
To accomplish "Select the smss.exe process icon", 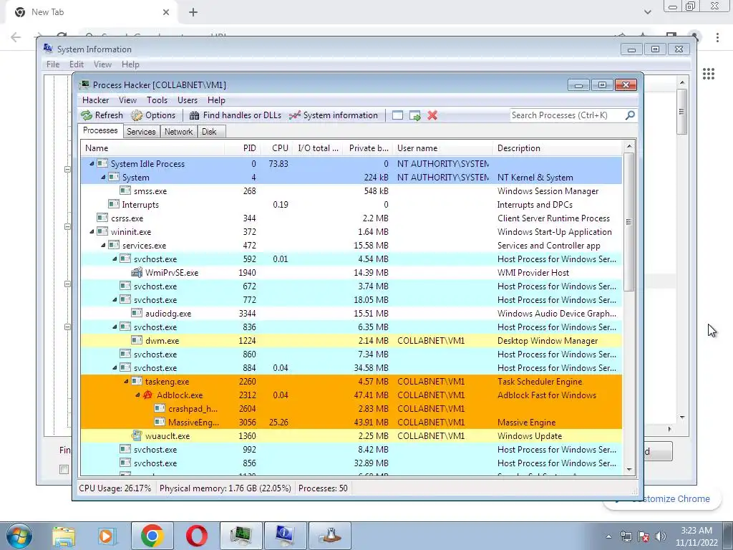I will (x=125, y=190).
